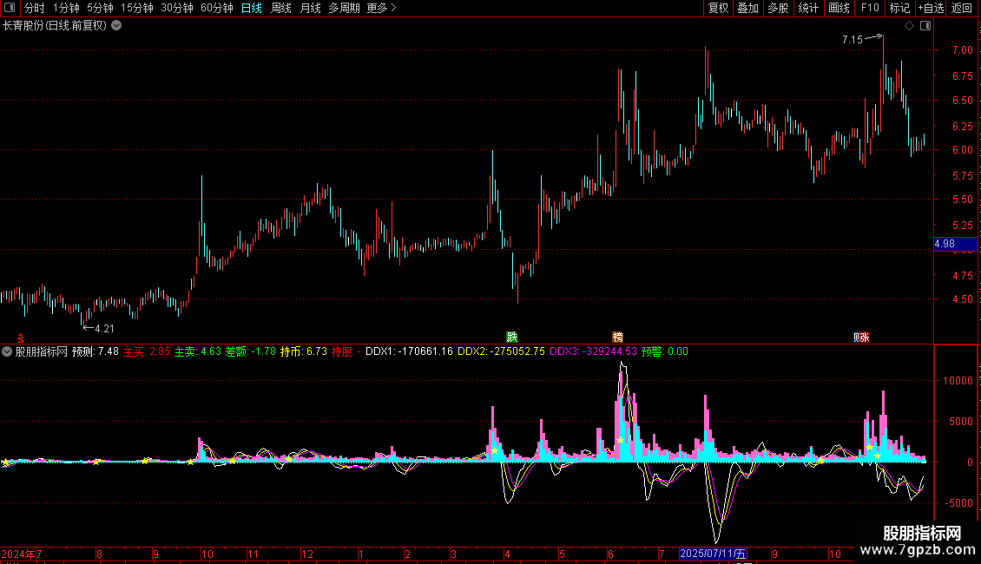981x564 pixels.
Task: Toggle the sidebar panel icon at top-left
Action: 10,8
